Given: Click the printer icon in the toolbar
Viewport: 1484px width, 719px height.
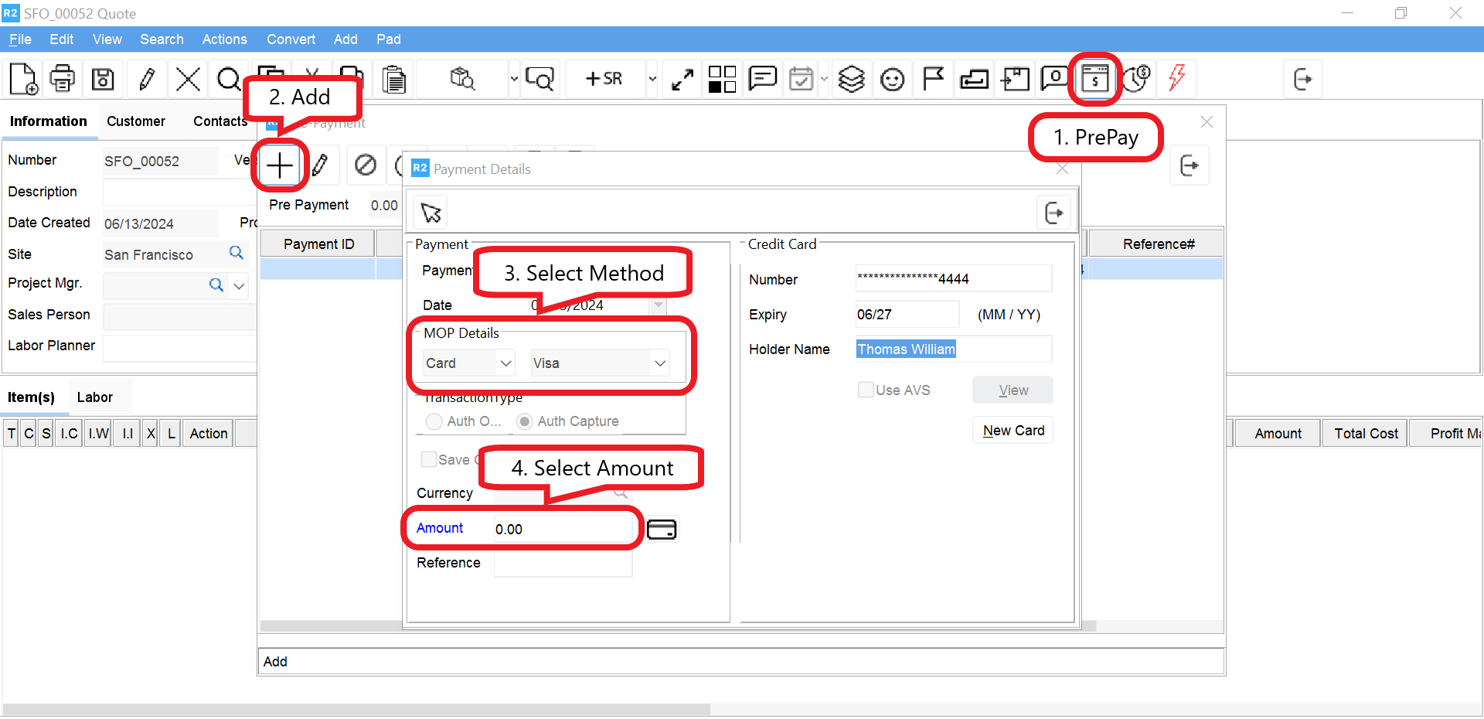Looking at the screenshot, I should (x=63, y=79).
